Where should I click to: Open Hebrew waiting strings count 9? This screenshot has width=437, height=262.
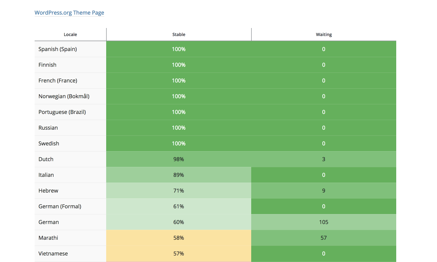324,191
